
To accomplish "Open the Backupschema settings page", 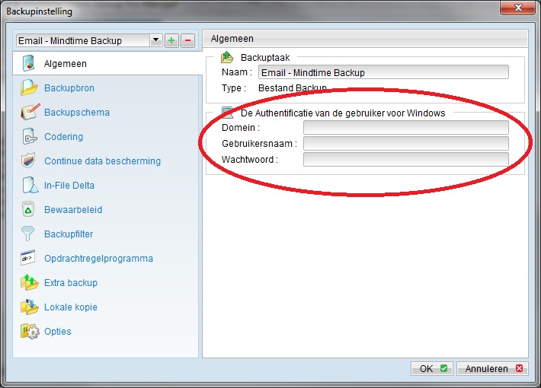I will [77, 113].
